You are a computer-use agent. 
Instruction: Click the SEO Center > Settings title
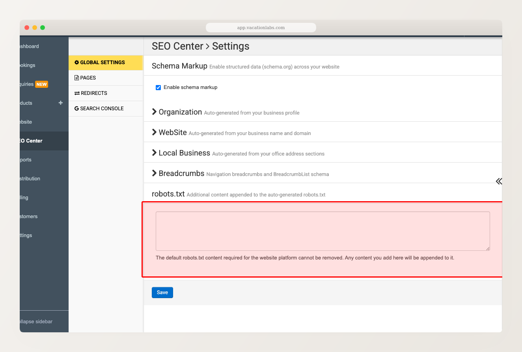click(x=201, y=46)
